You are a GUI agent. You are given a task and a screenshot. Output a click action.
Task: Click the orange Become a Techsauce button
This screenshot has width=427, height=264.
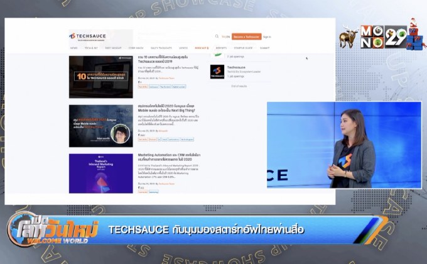coord(246,37)
